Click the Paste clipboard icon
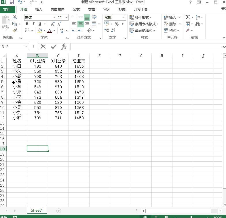 (6, 20)
